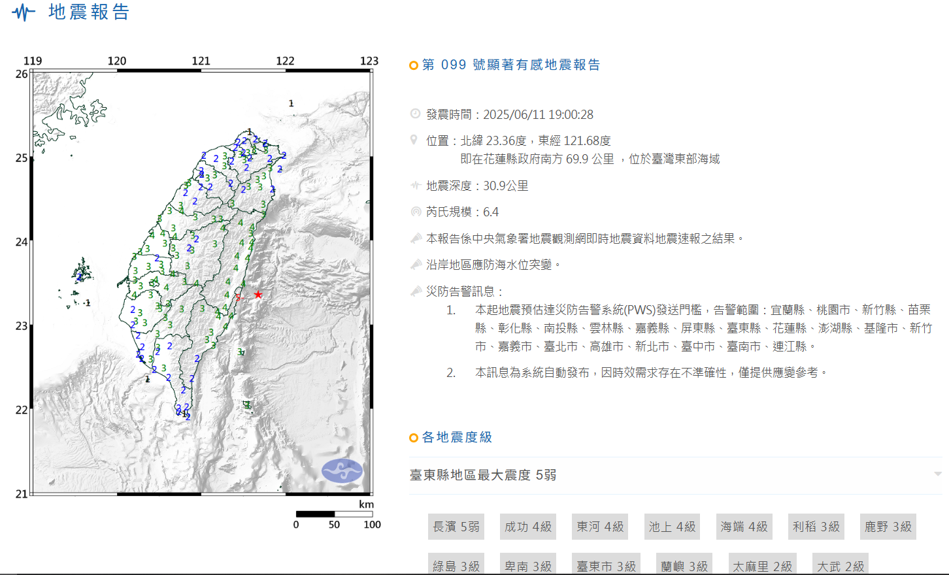
Task: Select the 蘭嶼 3級 intensity tag
Action: coord(684,565)
